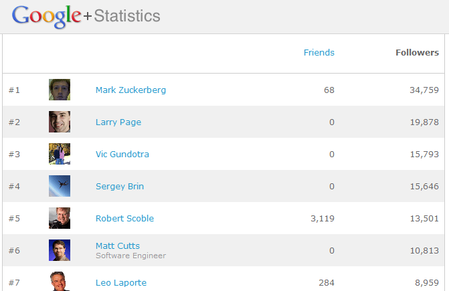Viewport: 449px width, 291px height.
Task: Open Sergey Brin's name link
Action: 120,186
